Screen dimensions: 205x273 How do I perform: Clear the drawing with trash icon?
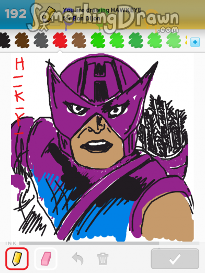coord(102,259)
